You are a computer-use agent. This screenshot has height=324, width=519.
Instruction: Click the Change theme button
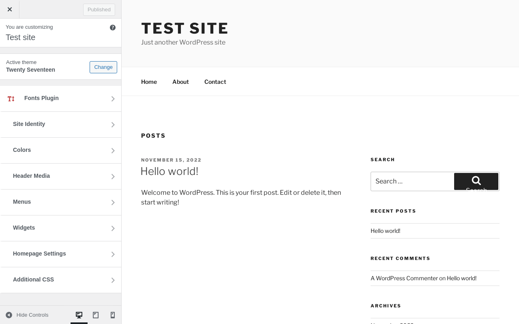click(103, 67)
